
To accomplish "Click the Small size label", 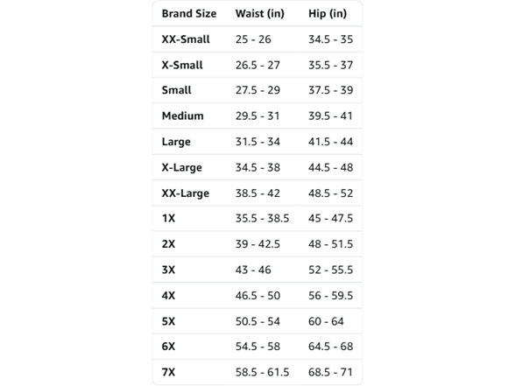I will tap(176, 90).
